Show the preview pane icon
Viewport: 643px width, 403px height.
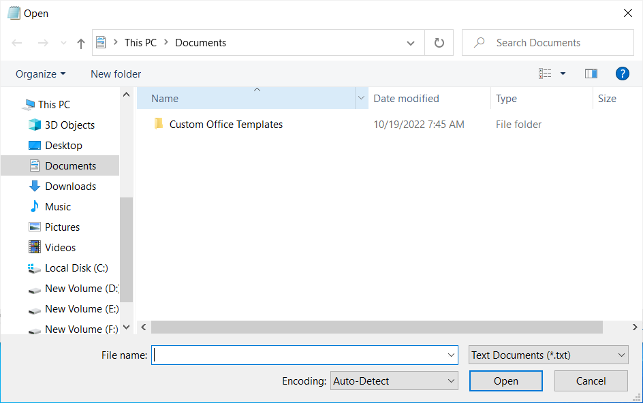[x=591, y=74]
